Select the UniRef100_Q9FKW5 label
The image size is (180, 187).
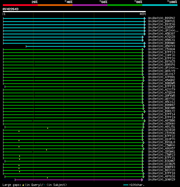point(161,96)
